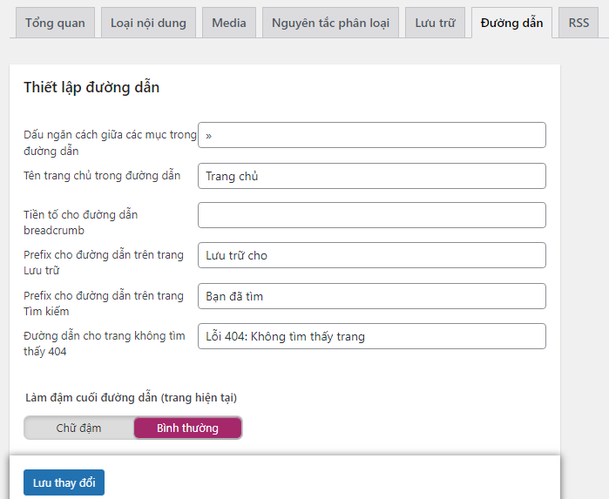Open the Loại nội dung tab

tap(148, 23)
